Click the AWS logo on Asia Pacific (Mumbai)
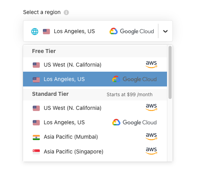Screen dimensions: 197x185 pyautogui.click(x=151, y=136)
